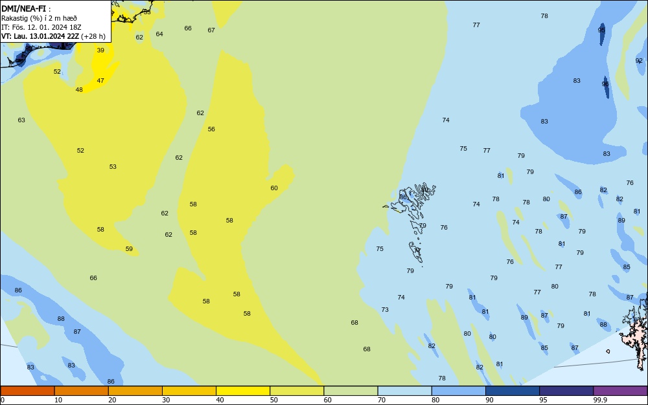Click the humidity value 39 on the map
This screenshot has width=648, height=405.
[100, 50]
